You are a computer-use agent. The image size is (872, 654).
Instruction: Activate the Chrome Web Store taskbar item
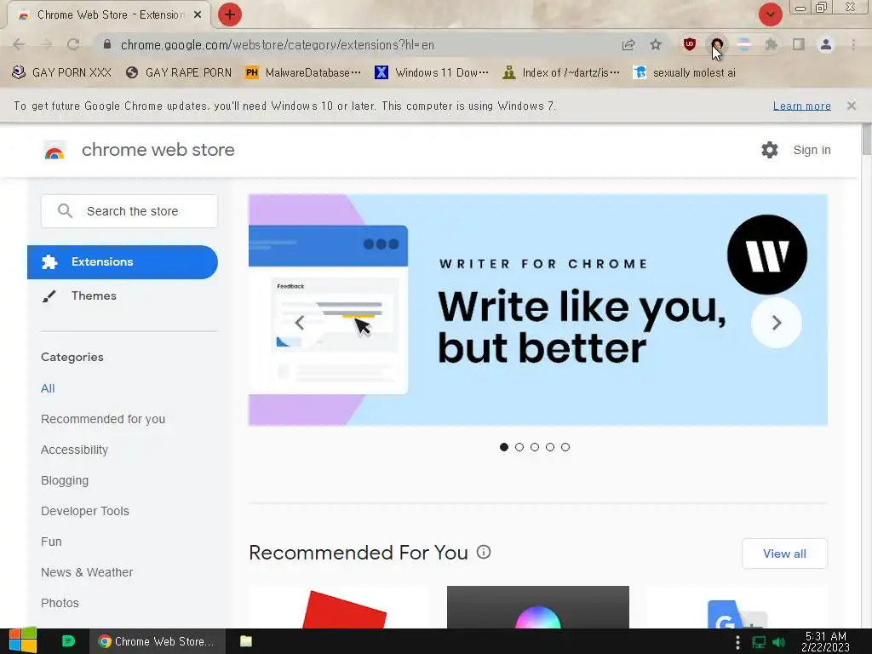click(157, 641)
